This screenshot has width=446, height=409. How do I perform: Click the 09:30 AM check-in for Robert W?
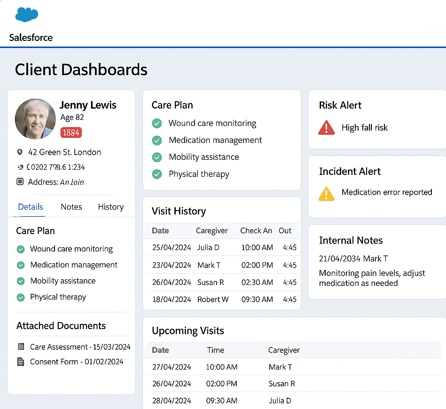[257, 299]
